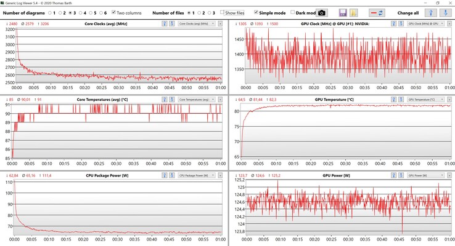Screen dimensions: 455x246
Task: Click the GPU Power minimum value 123,7
Action: point(242,175)
